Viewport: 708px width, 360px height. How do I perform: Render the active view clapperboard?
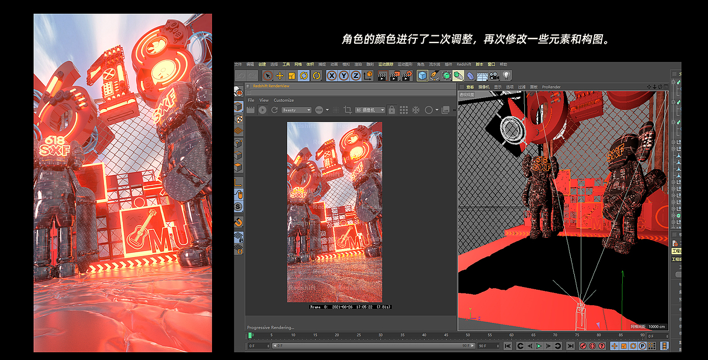click(382, 76)
